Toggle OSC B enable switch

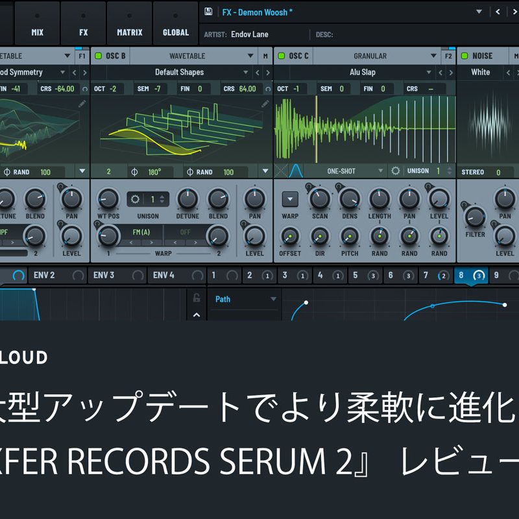coord(99,56)
